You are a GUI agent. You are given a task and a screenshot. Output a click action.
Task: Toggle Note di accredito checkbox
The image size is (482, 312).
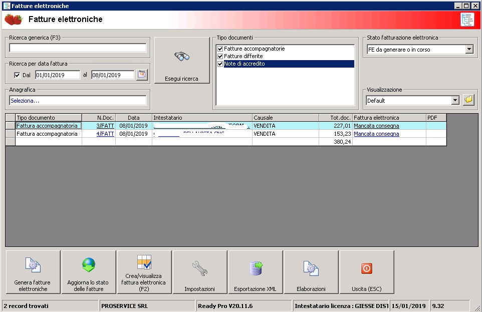[x=220, y=64]
